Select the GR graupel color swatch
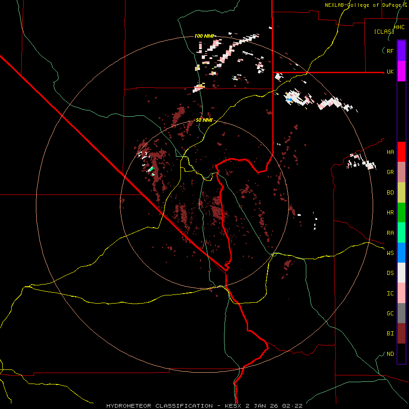This screenshot has width=409, height=409. 401,172
